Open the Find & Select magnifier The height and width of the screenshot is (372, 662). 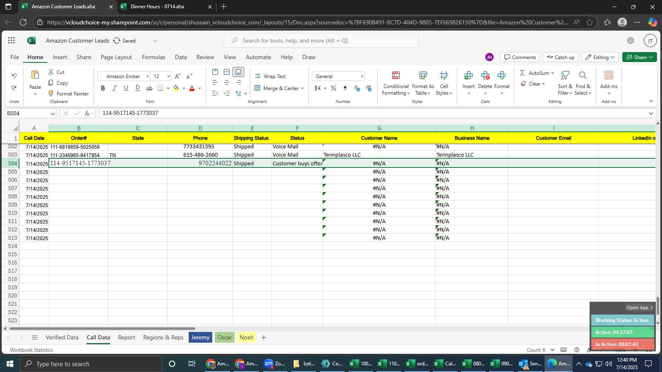tap(583, 75)
